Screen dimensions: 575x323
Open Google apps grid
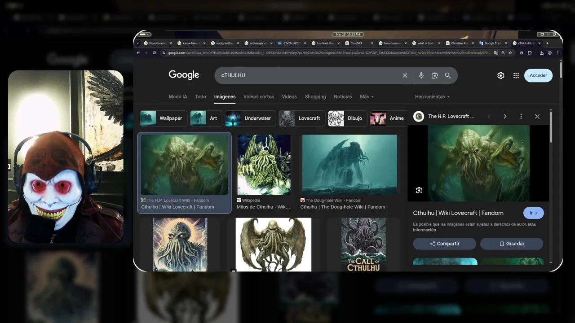tap(516, 75)
